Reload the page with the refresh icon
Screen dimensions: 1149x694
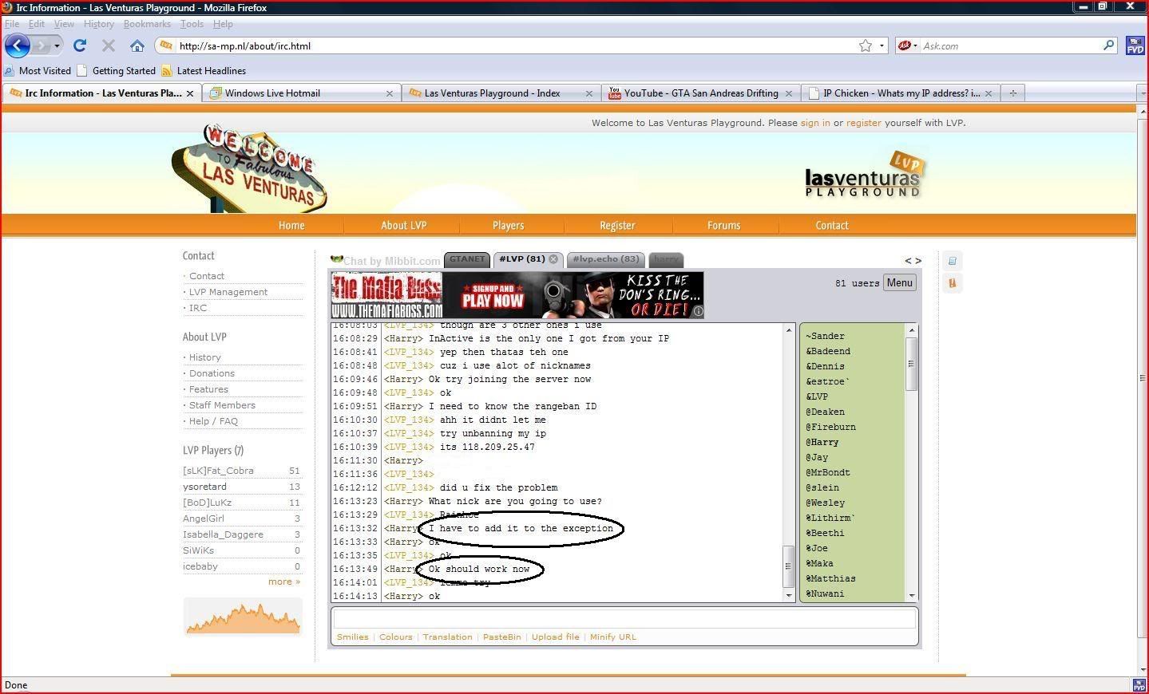[79, 45]
